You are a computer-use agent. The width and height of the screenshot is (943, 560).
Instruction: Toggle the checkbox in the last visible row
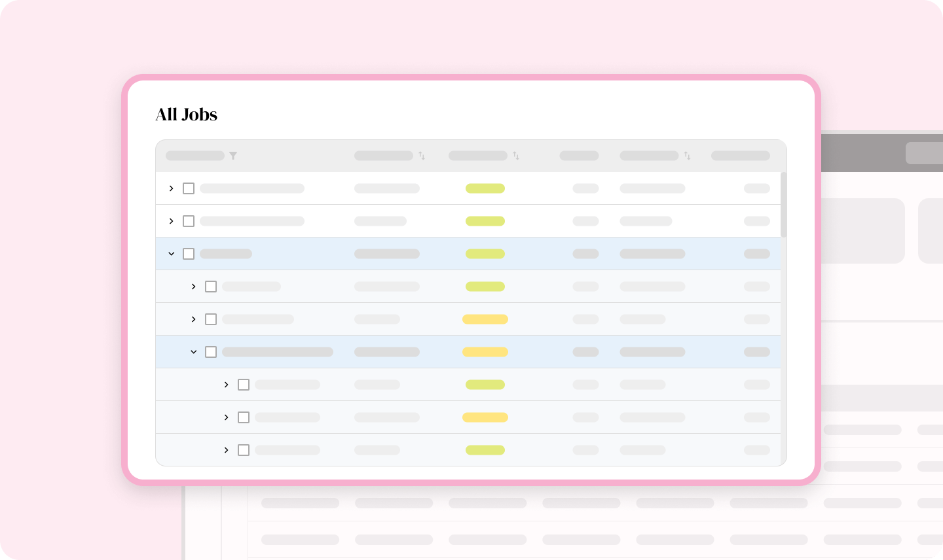tap(244, 450)
